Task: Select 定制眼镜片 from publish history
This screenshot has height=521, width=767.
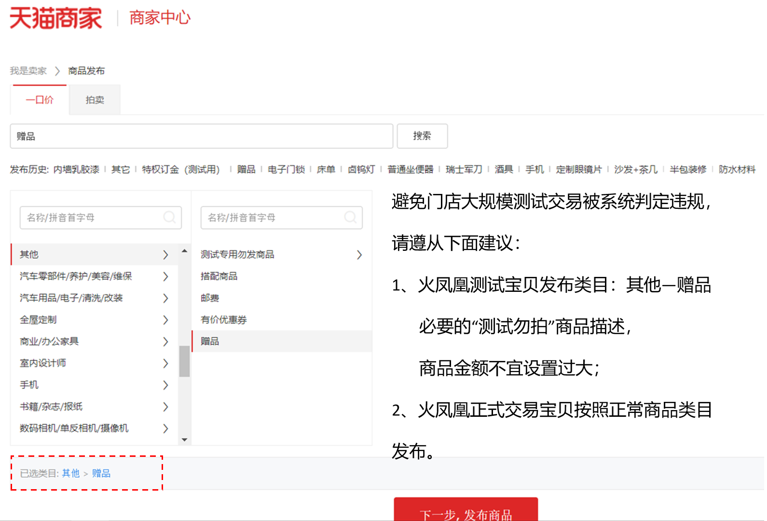Action: coord(579,169)
